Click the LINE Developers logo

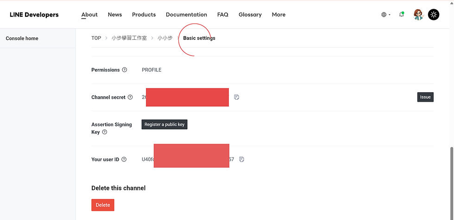tap(34, 15)
